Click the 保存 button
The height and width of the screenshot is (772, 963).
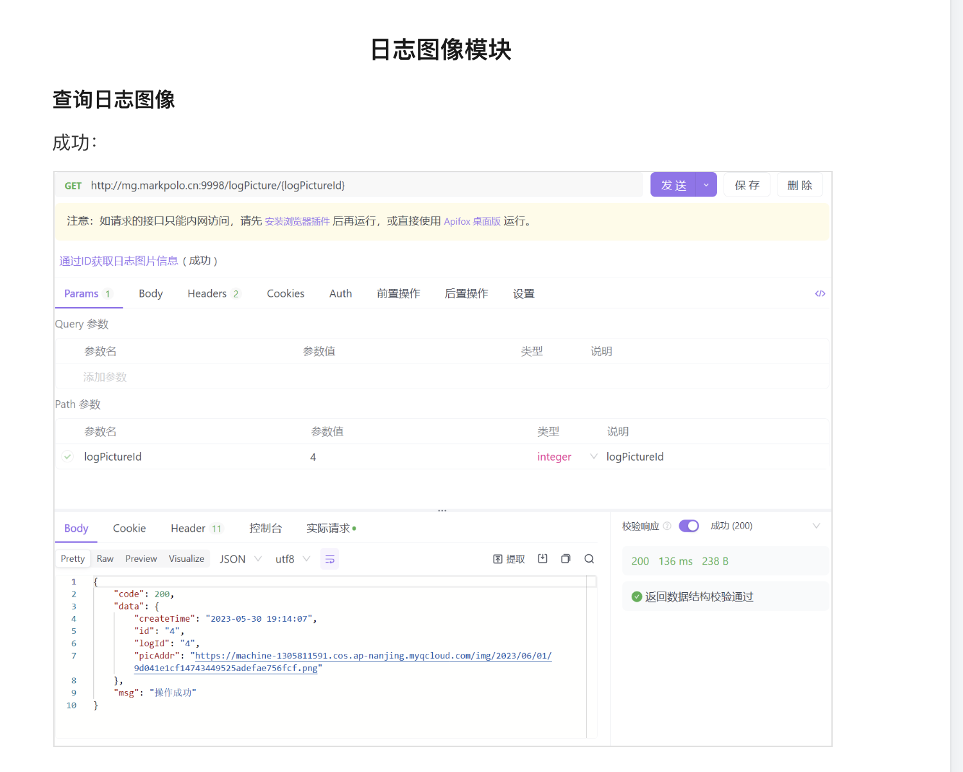(747, 185)
